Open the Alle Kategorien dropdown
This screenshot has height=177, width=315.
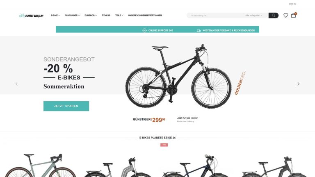pos(254,16)
